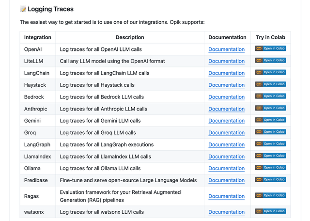The height and width of the screenshot is (221, 310).
Task: Open the Colab badge for LiteLLM
Action: point(270,61)
